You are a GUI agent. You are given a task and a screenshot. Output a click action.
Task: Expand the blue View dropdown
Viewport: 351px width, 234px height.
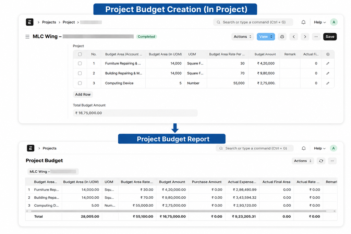[266, 37]
